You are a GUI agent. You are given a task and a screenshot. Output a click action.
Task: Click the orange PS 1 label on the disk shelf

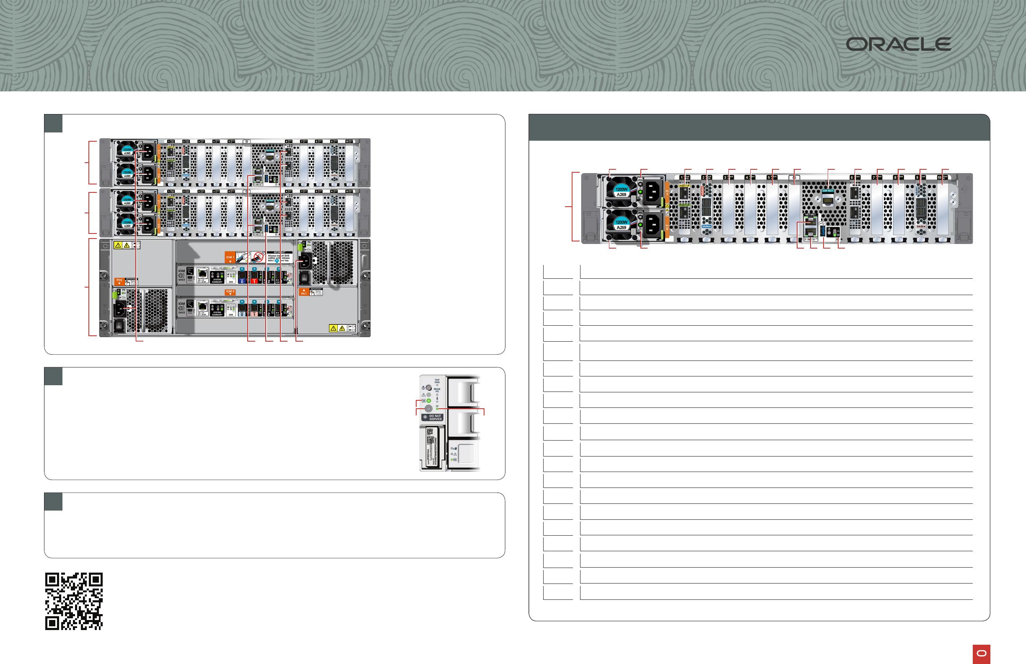[x=304, y=292]
